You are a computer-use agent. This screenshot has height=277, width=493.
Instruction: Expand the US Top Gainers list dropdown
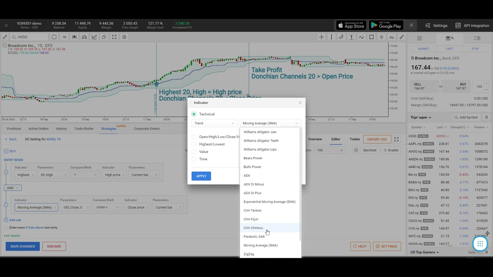coord(424,252)
